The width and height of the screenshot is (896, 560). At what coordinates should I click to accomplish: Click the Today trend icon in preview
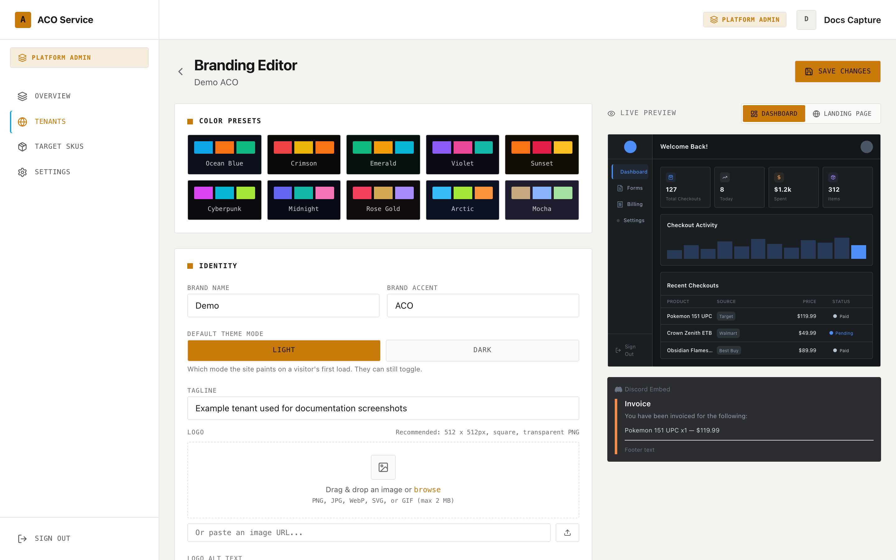pos(725,177)
